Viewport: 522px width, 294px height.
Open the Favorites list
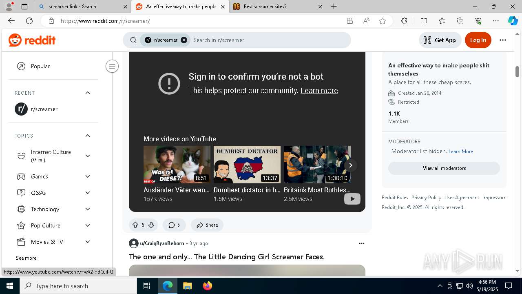pos(442,21)
